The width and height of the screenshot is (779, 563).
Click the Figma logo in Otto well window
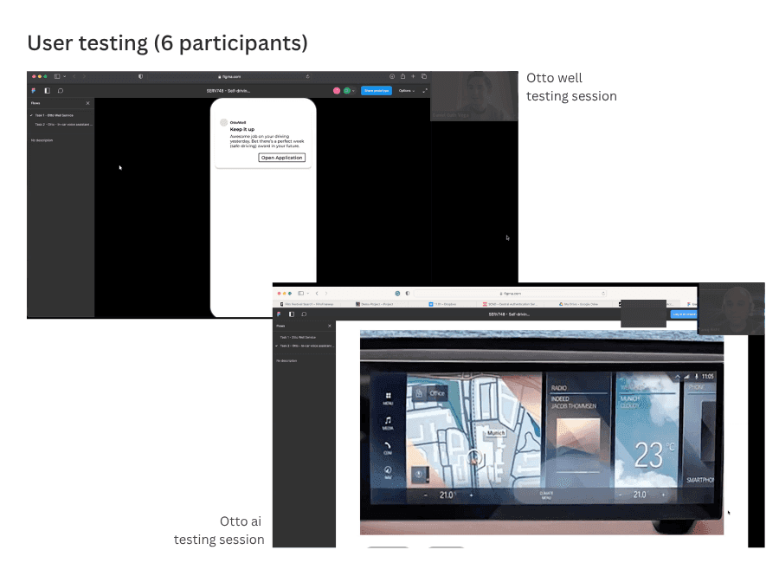tap(33, 91)
